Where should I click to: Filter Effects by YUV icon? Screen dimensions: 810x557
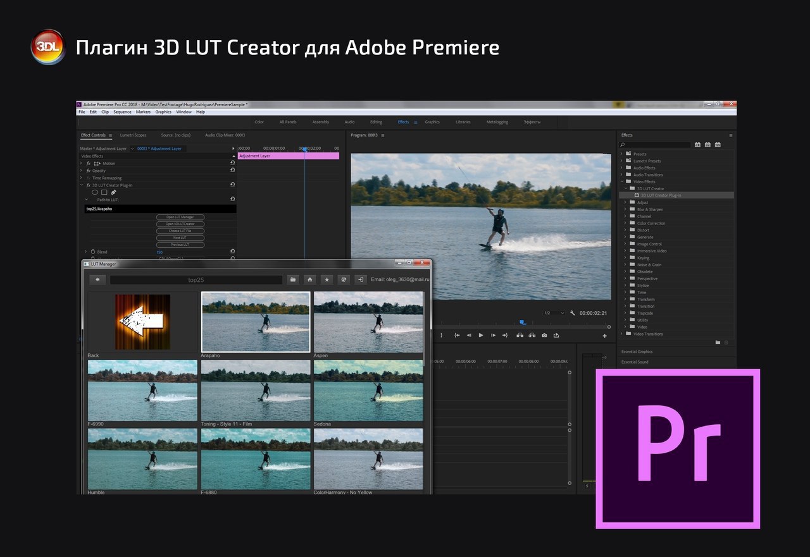717,145
